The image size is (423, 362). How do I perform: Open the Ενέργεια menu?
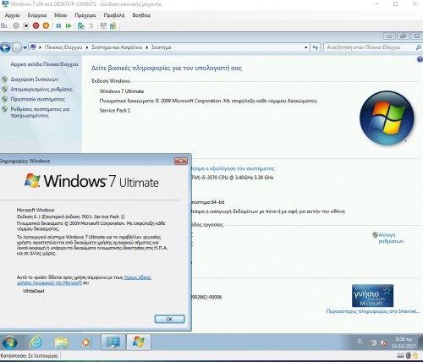[37, 15]
